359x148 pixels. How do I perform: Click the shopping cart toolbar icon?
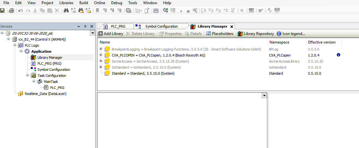(260, 10)
